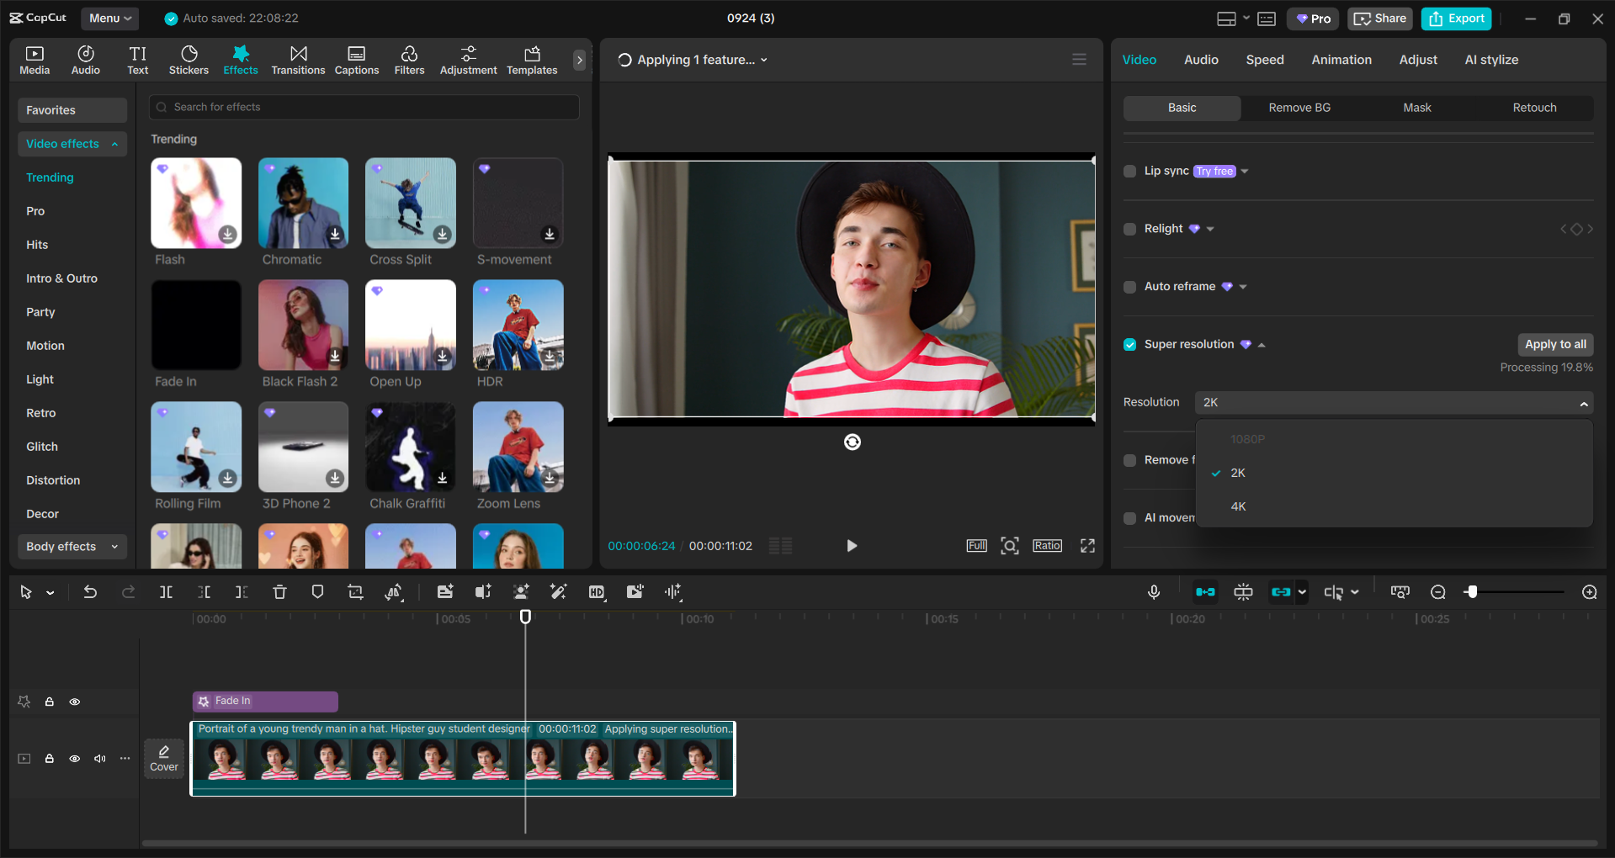Click the Split tool in the timeline toolbar
This screenshot has height=858, width=1615.
tap(166, 591)
